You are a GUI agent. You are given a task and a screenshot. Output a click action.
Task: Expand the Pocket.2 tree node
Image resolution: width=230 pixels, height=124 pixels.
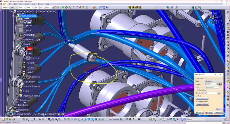coord(20,68)
